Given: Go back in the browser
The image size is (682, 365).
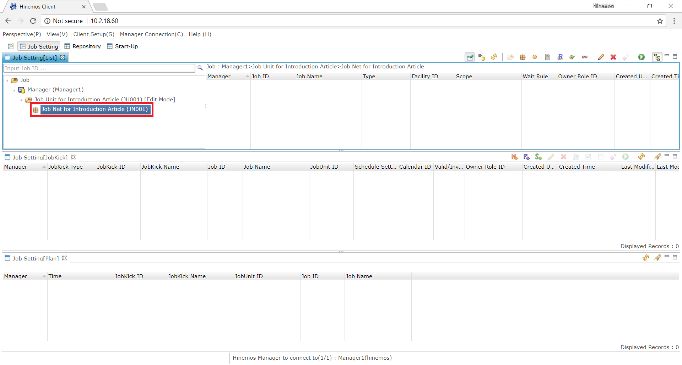Looking at the screenshot, I should click(8, 21).
